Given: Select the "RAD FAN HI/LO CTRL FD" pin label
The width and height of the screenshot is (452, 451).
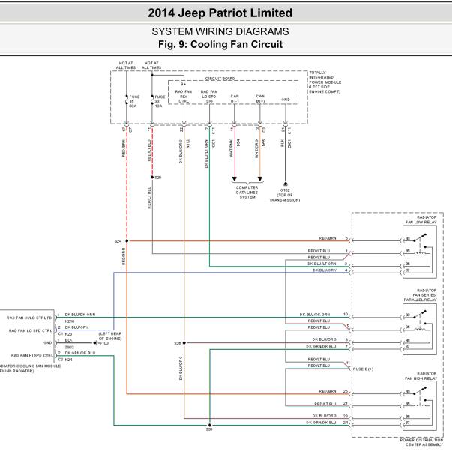Looking at the screenshot, I should (29, 318).
